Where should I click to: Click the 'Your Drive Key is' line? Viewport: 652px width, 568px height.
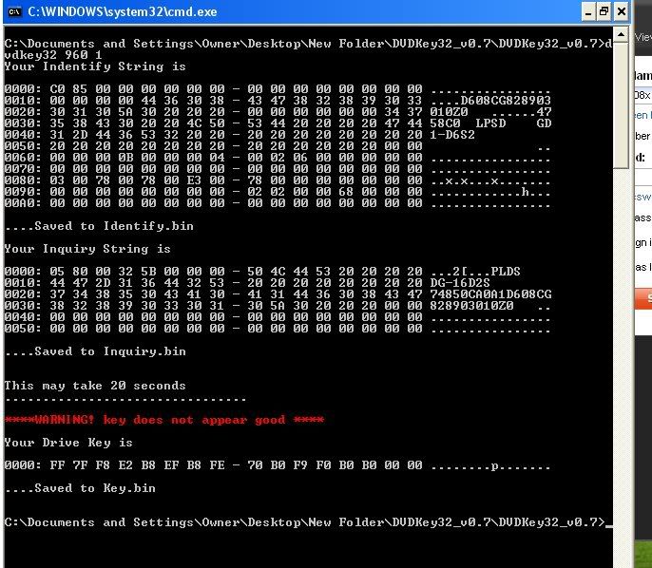pyautogui.click(x=68, y=443)
